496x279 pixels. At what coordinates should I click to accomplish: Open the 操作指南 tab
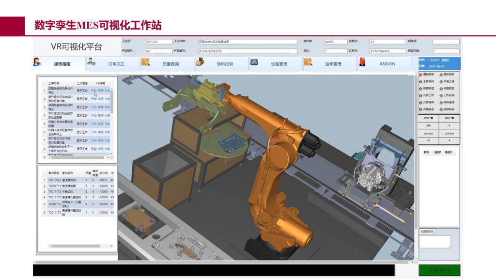point(60,64)
